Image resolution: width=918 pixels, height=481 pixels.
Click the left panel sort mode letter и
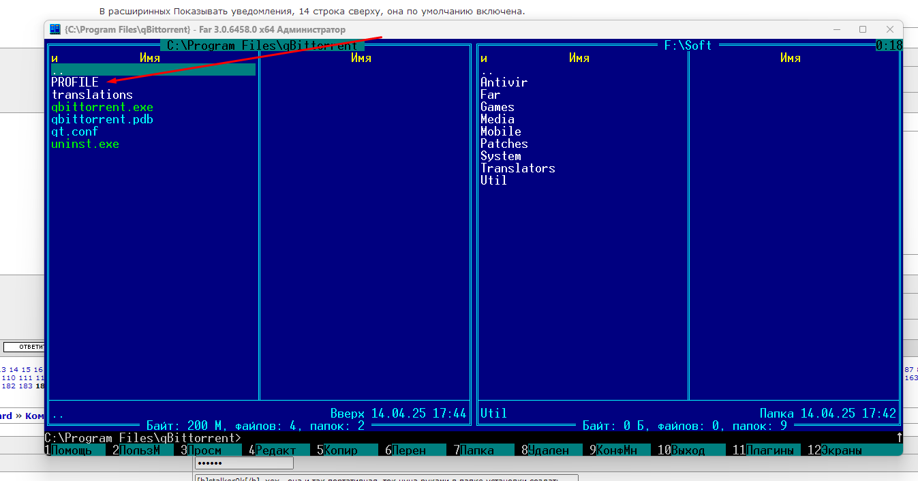point(55,58)
